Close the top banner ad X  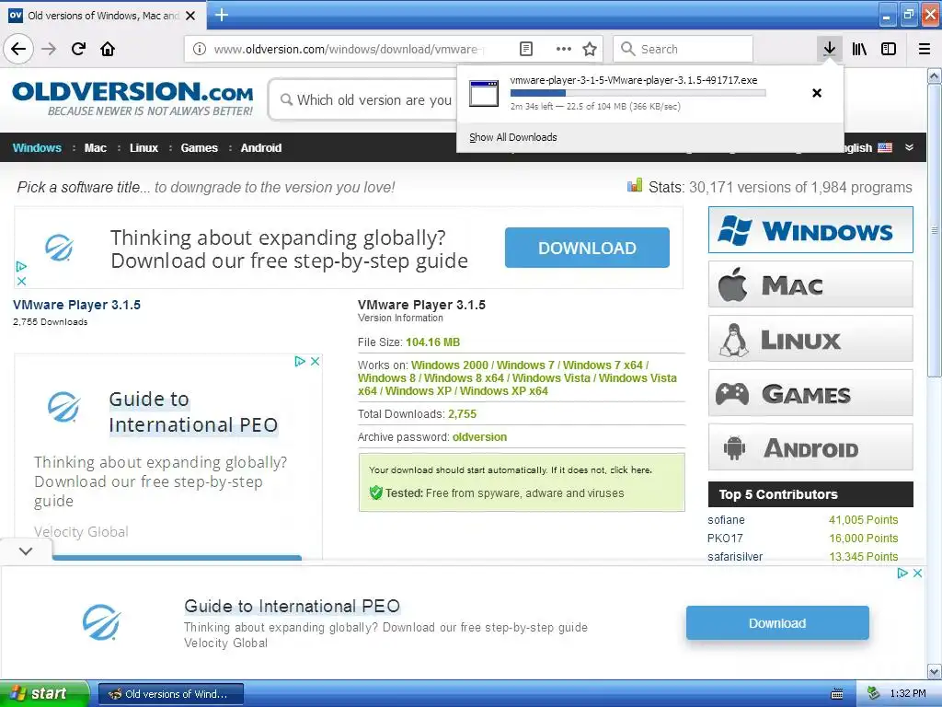22,281
